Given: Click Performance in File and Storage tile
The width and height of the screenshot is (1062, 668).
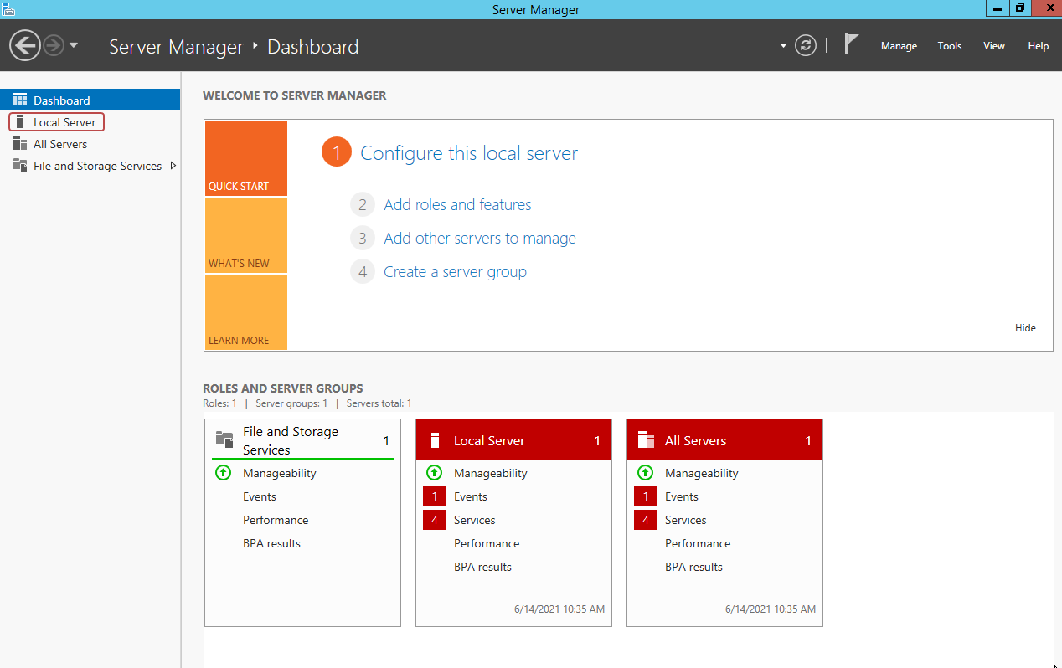Looking at the screenshot, I should point(276,520).
